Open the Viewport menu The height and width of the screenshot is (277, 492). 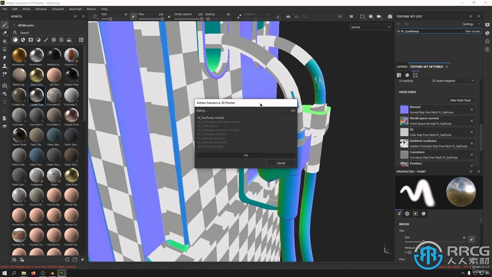tap(58, 9)
